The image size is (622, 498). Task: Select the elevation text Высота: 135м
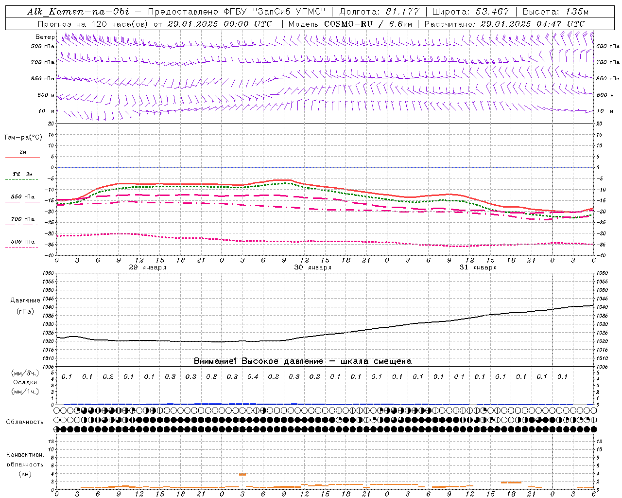click(555, 12)
